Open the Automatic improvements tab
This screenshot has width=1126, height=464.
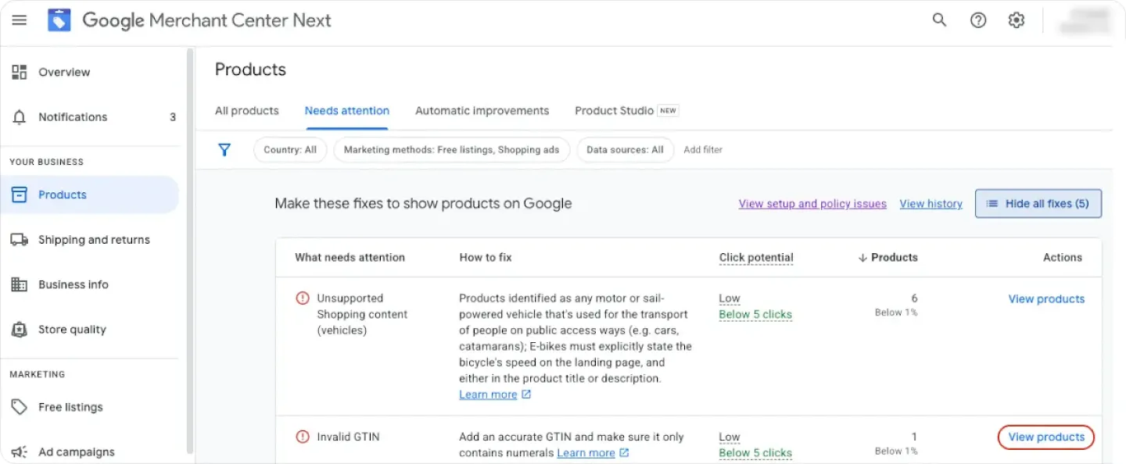coord(482,111)
